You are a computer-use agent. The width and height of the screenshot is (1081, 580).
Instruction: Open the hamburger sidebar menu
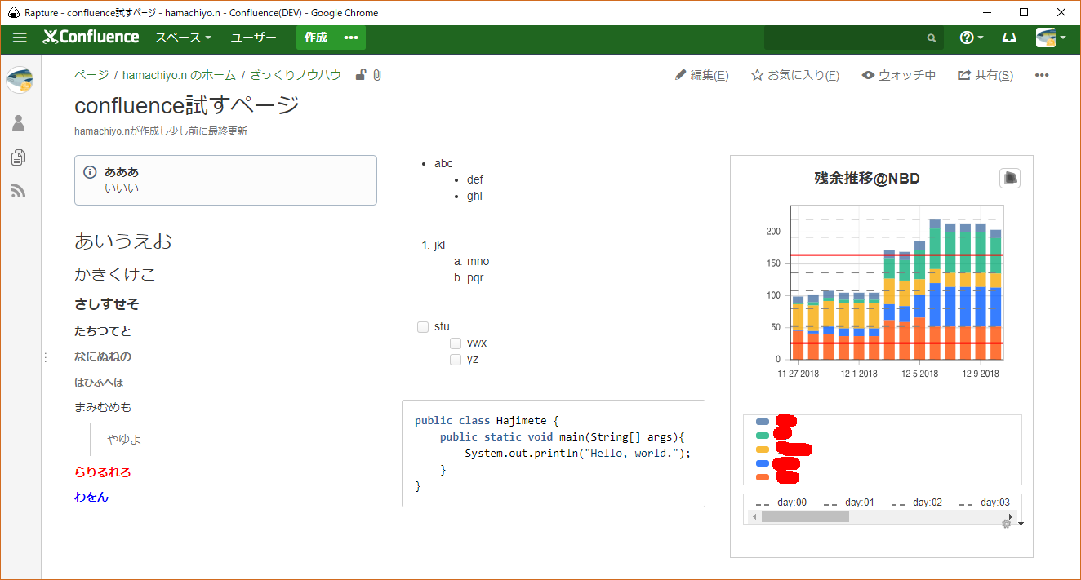(x=20, y=38)
